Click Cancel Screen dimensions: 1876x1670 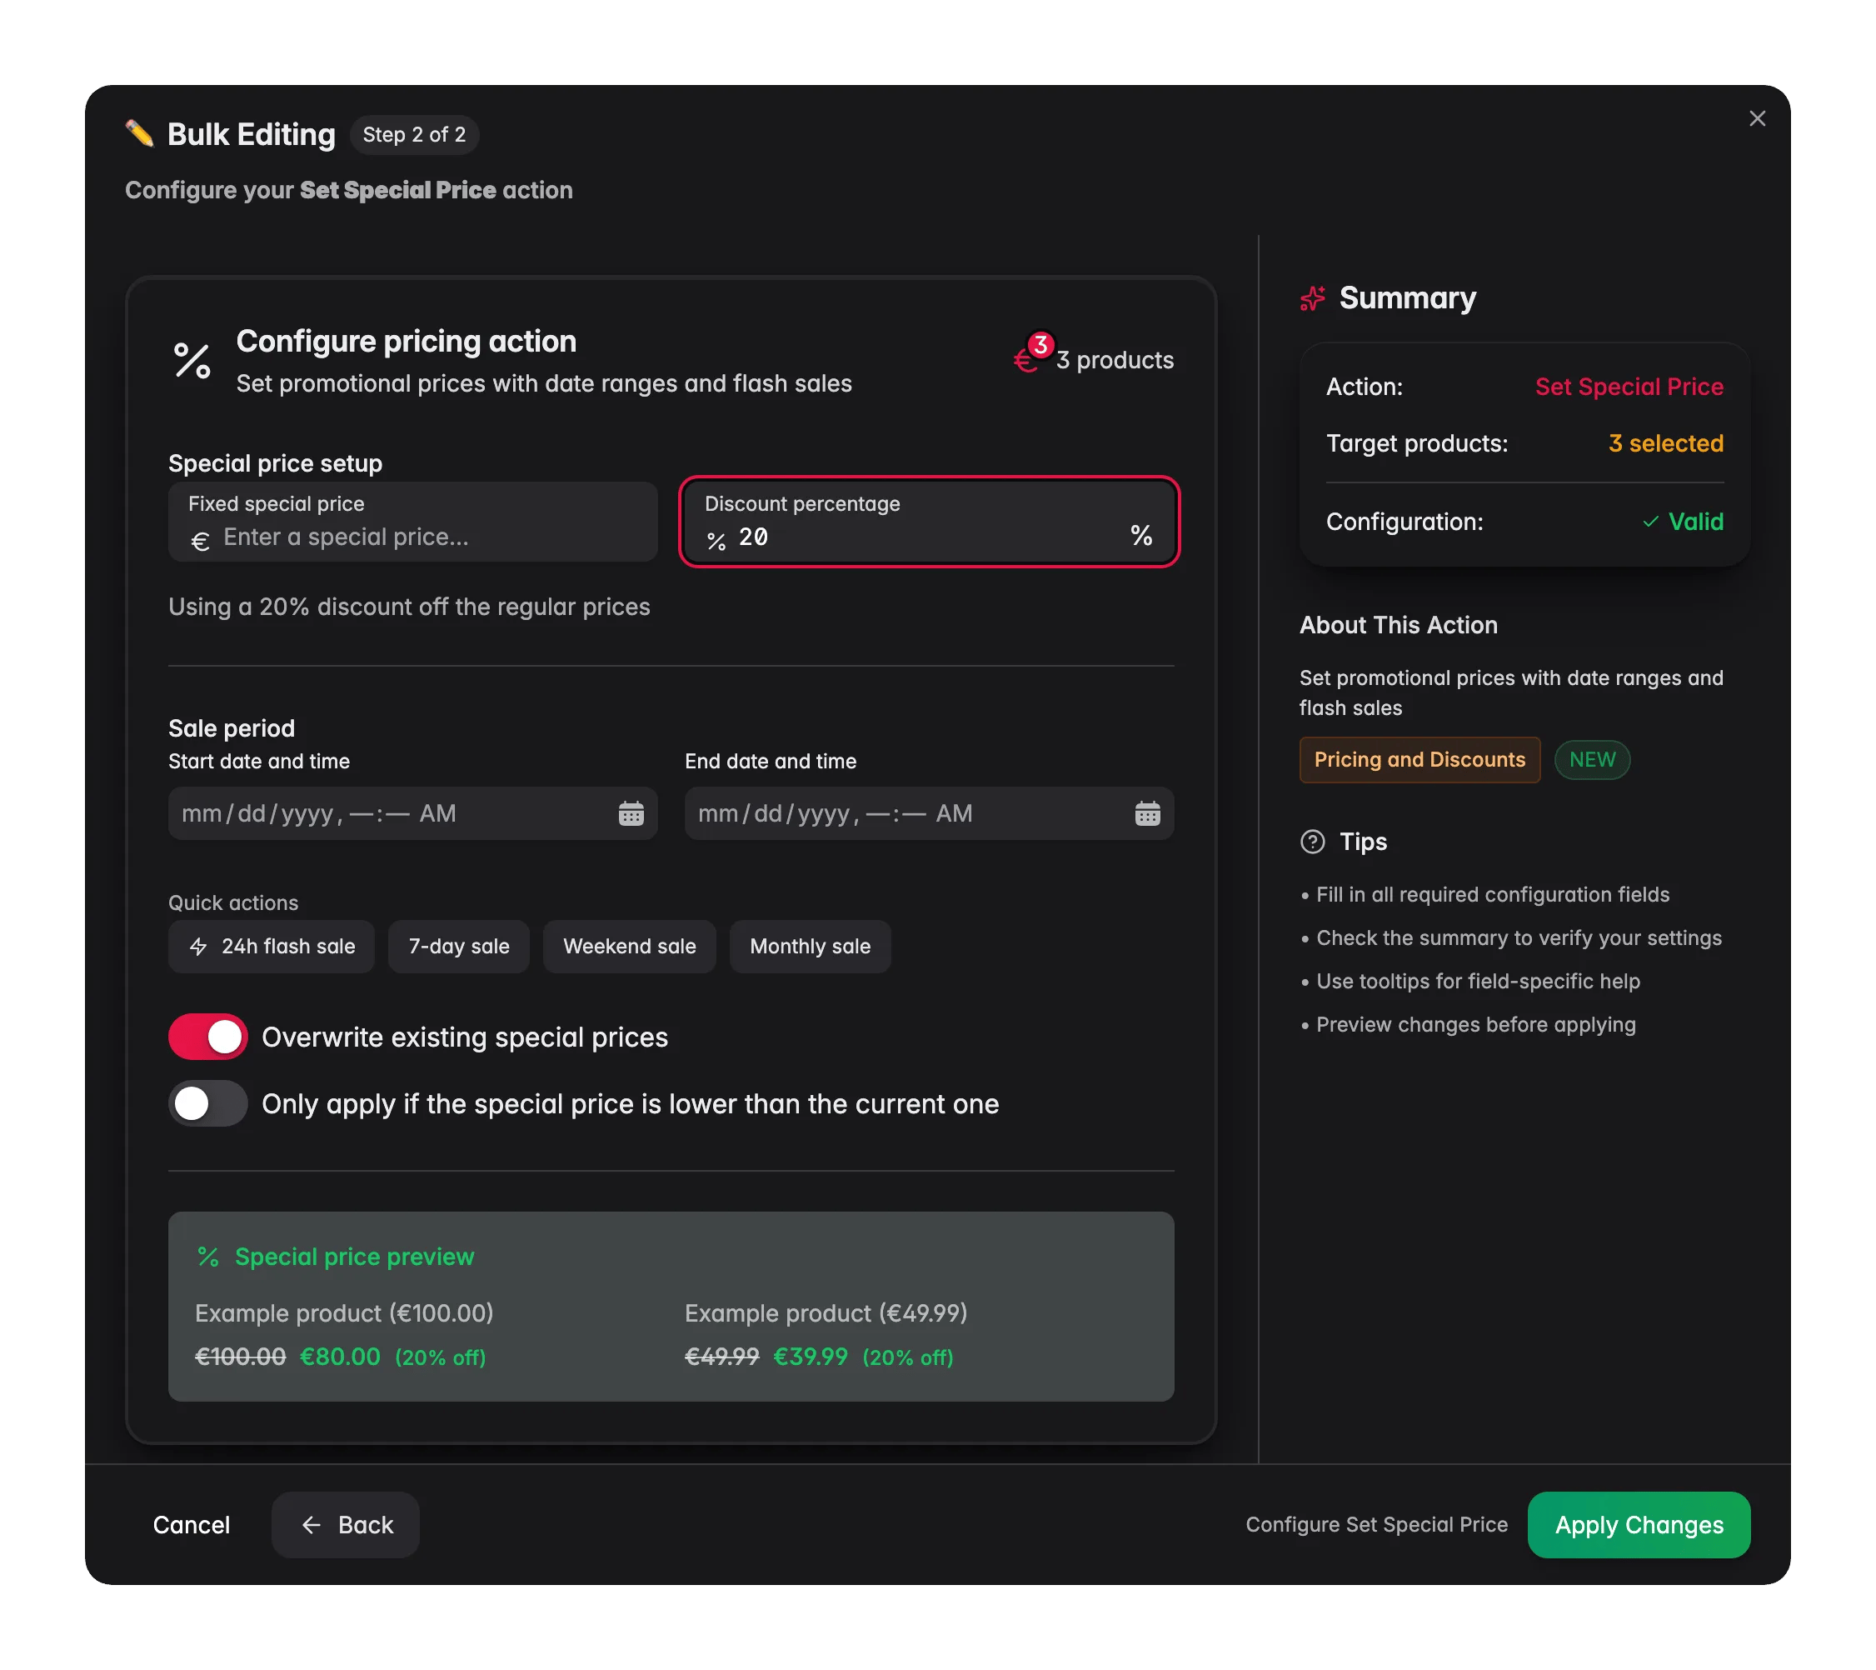coord(192,1525)
